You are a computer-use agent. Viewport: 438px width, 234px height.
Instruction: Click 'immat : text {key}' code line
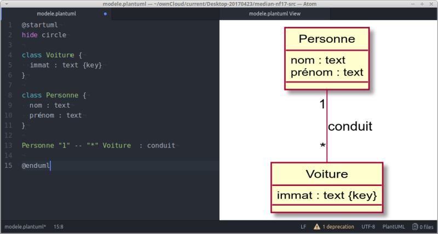coord(66,65)
